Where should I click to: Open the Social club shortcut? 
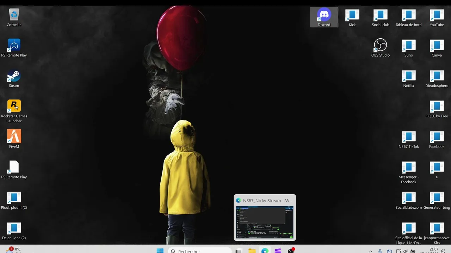coord(381,17)
